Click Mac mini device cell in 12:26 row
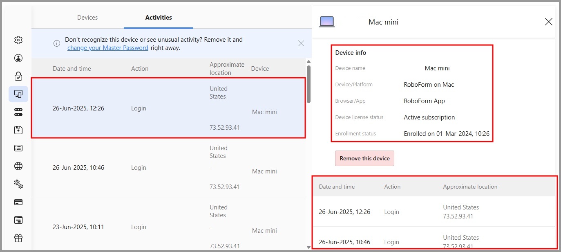Image resolution: width=561 pixels, height=252 pixels. [x=264, y=112]
